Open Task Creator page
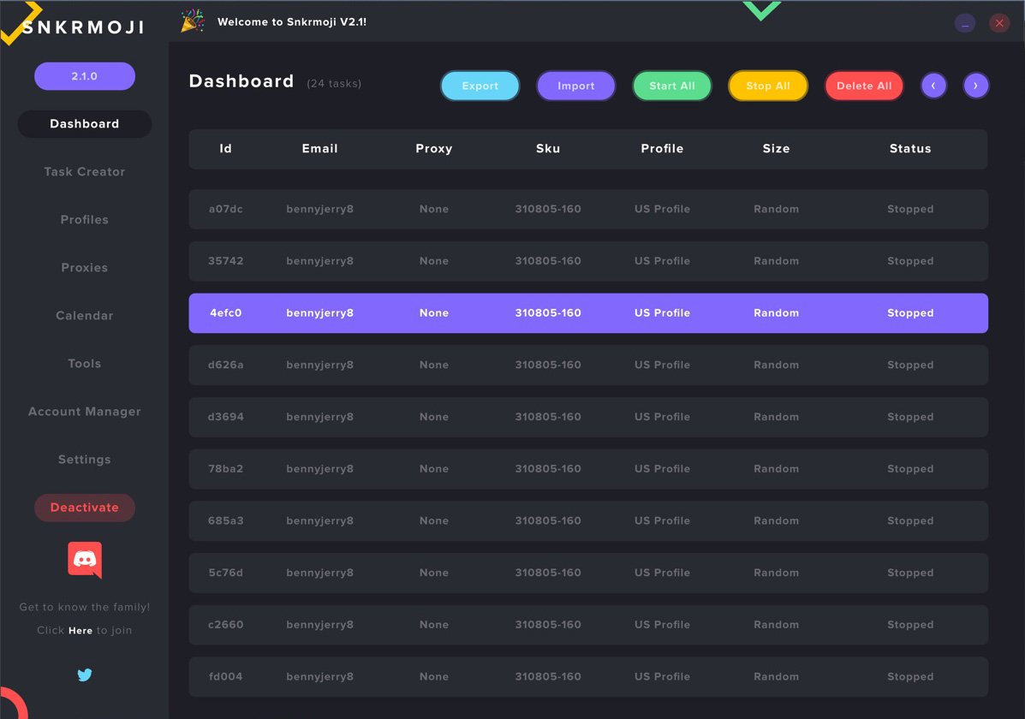Image resolution: width=1025 pixels, height=719 pixels. coord(84,171)
